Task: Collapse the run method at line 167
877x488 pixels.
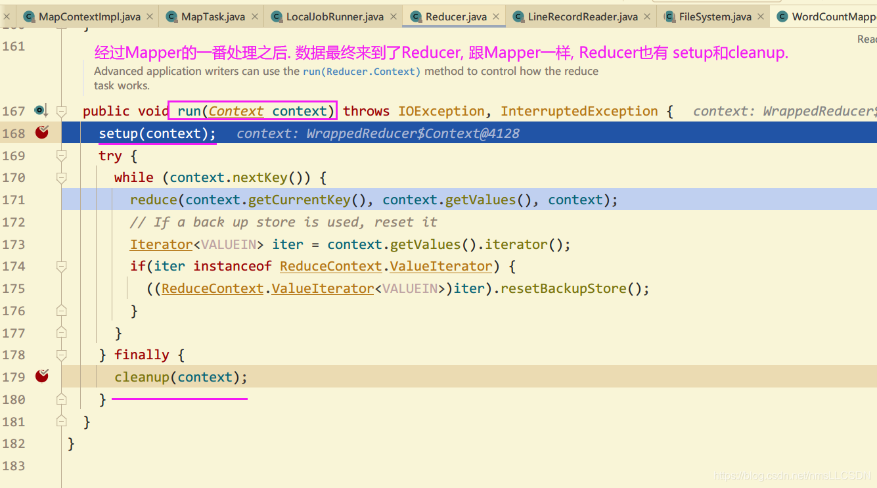Action: point(61,111)
